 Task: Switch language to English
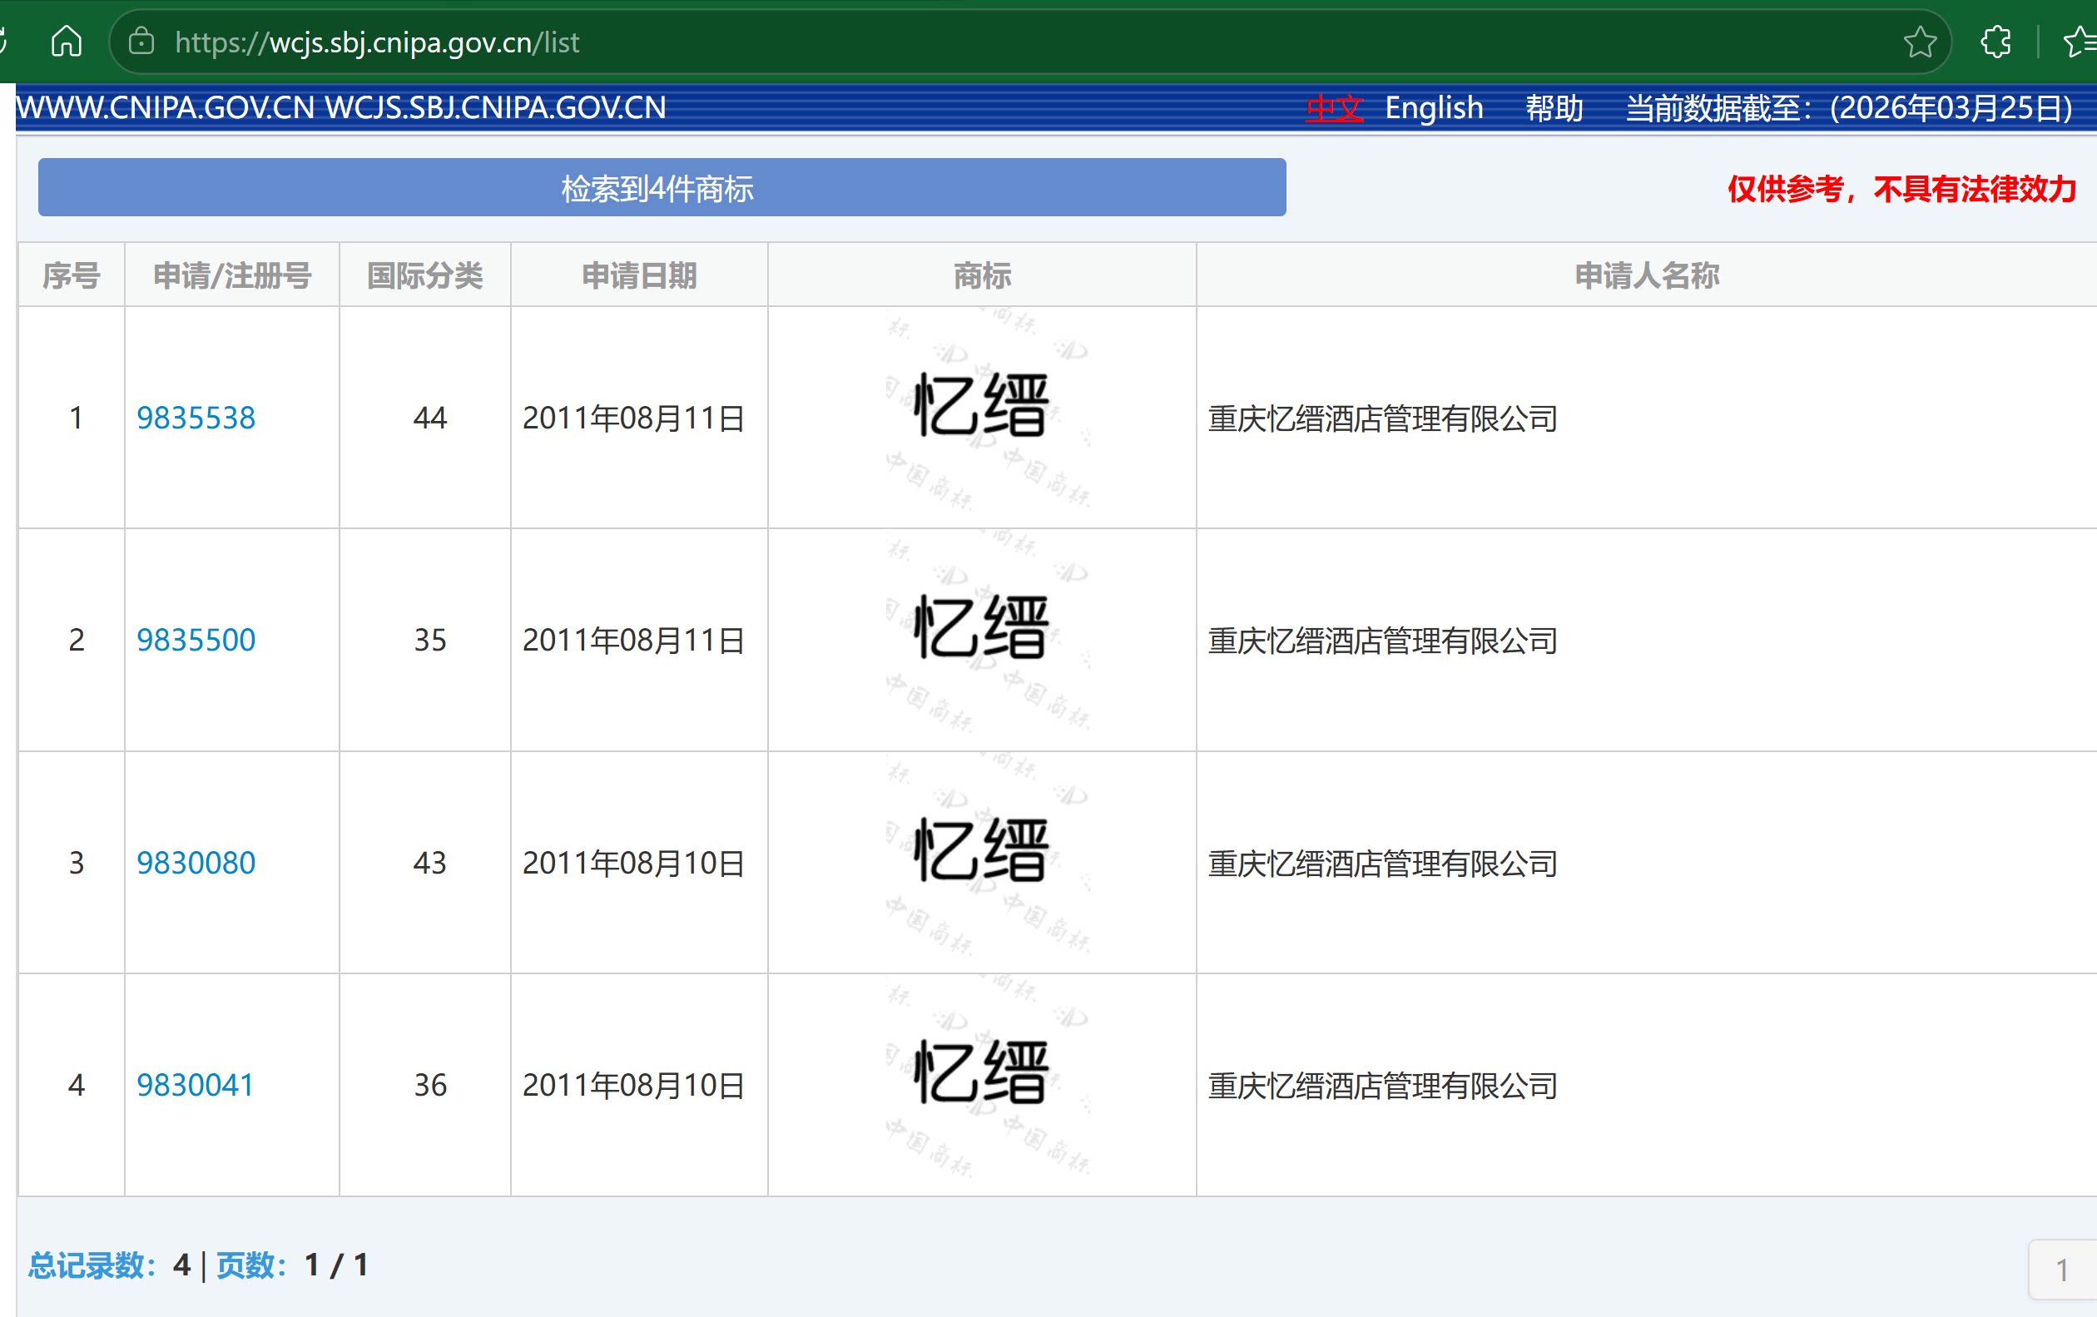pyautogui.click(x=1434, y=108)
